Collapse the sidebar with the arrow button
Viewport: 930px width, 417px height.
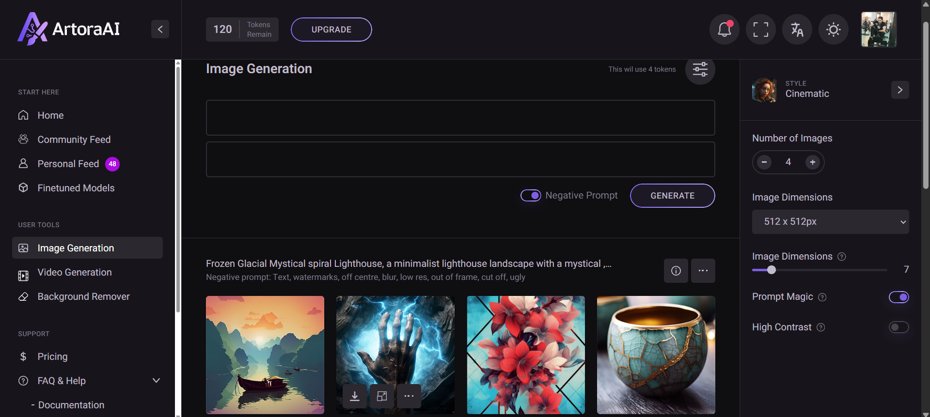tap(160, 29)
